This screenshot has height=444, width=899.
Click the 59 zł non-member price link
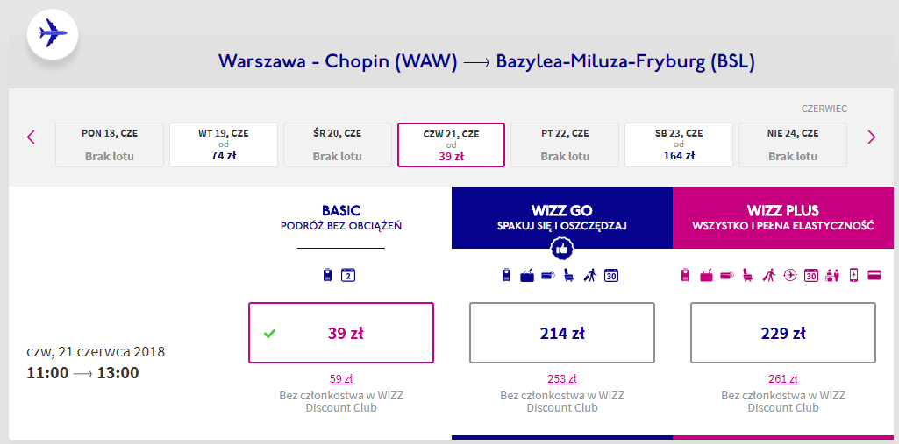pyautogui.click(x=341, y=379)
